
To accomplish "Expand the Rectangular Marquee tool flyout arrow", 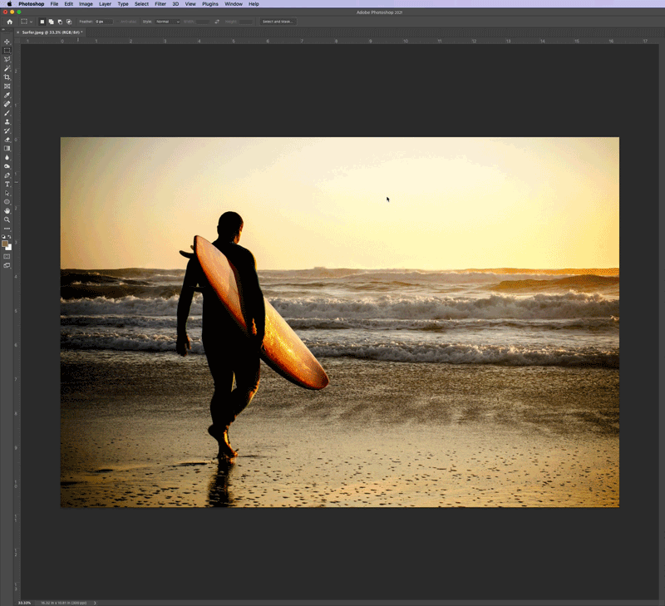I will pos(31,22).
